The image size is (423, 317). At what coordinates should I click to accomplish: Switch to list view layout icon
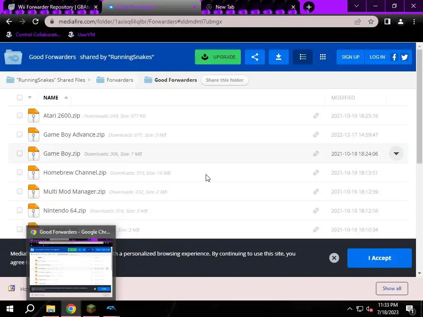pyautogui.click(x=303, y=57)
